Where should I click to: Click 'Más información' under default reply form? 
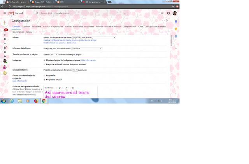20,81
